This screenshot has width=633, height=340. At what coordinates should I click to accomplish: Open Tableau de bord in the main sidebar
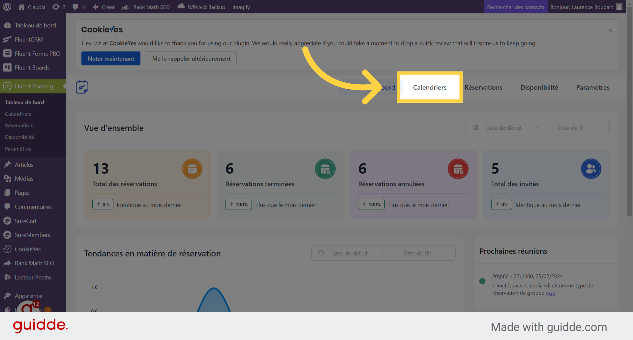(x=33, y=25)
